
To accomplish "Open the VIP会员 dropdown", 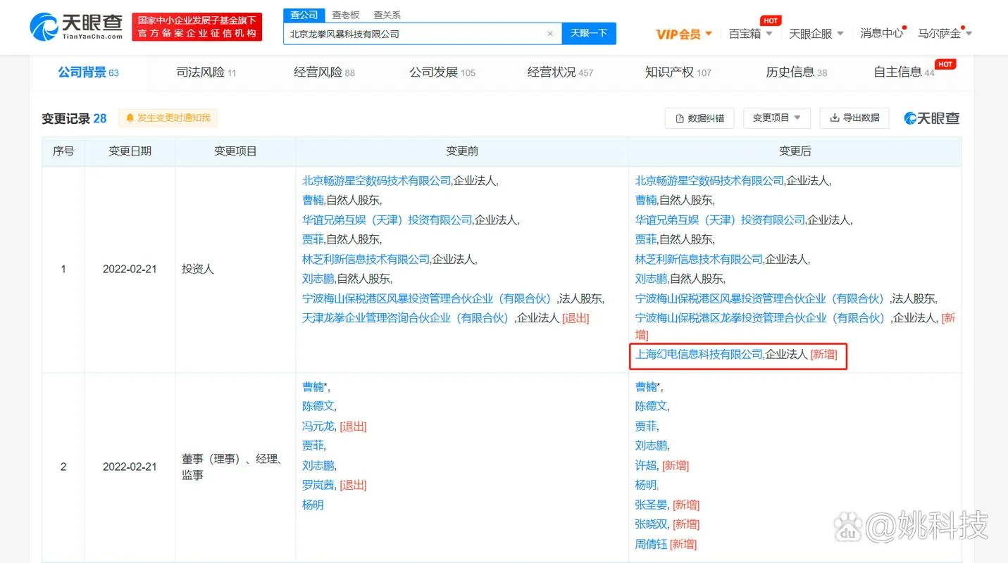I will tap(684, 34).
